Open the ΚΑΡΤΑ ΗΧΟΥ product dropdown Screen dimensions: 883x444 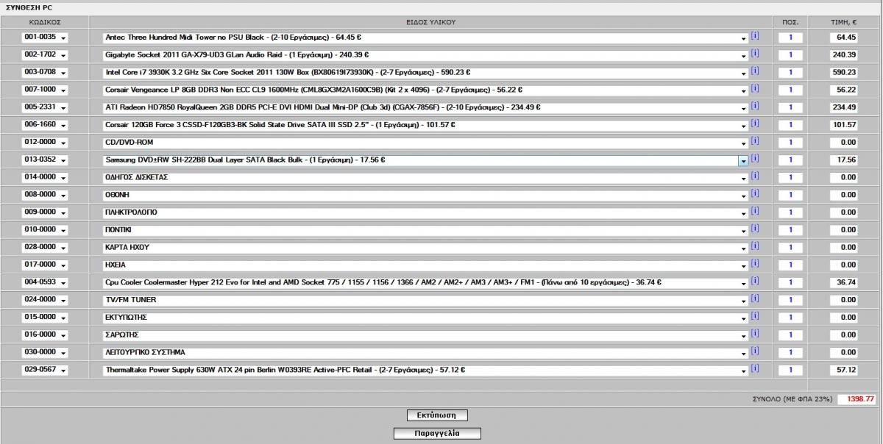426,247
